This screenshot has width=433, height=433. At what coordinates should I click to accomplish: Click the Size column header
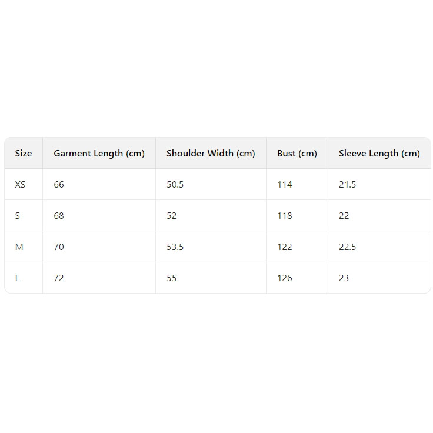click(24, 154)
